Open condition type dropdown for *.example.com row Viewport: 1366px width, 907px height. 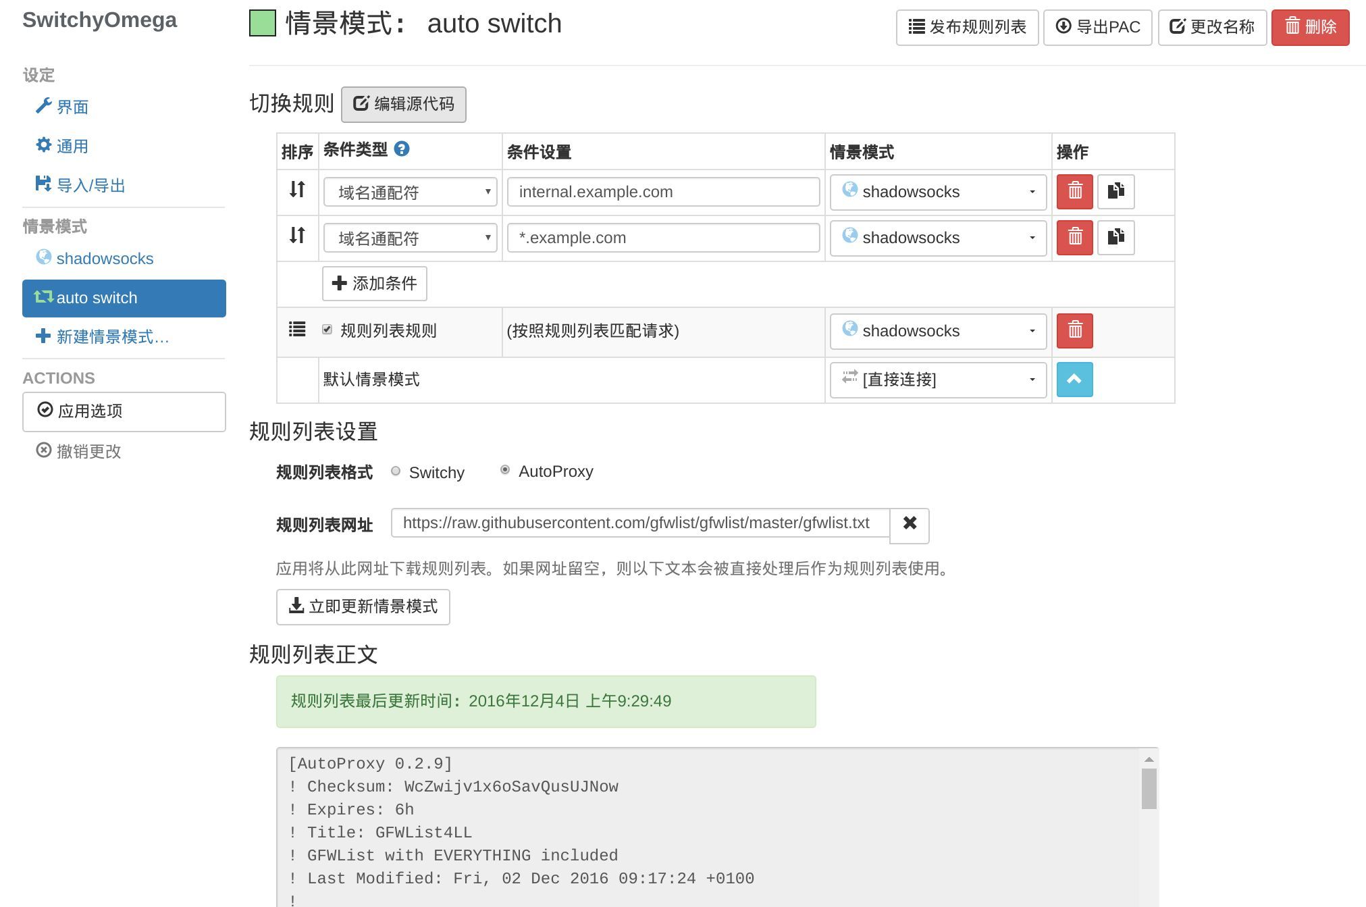(410, 238)
